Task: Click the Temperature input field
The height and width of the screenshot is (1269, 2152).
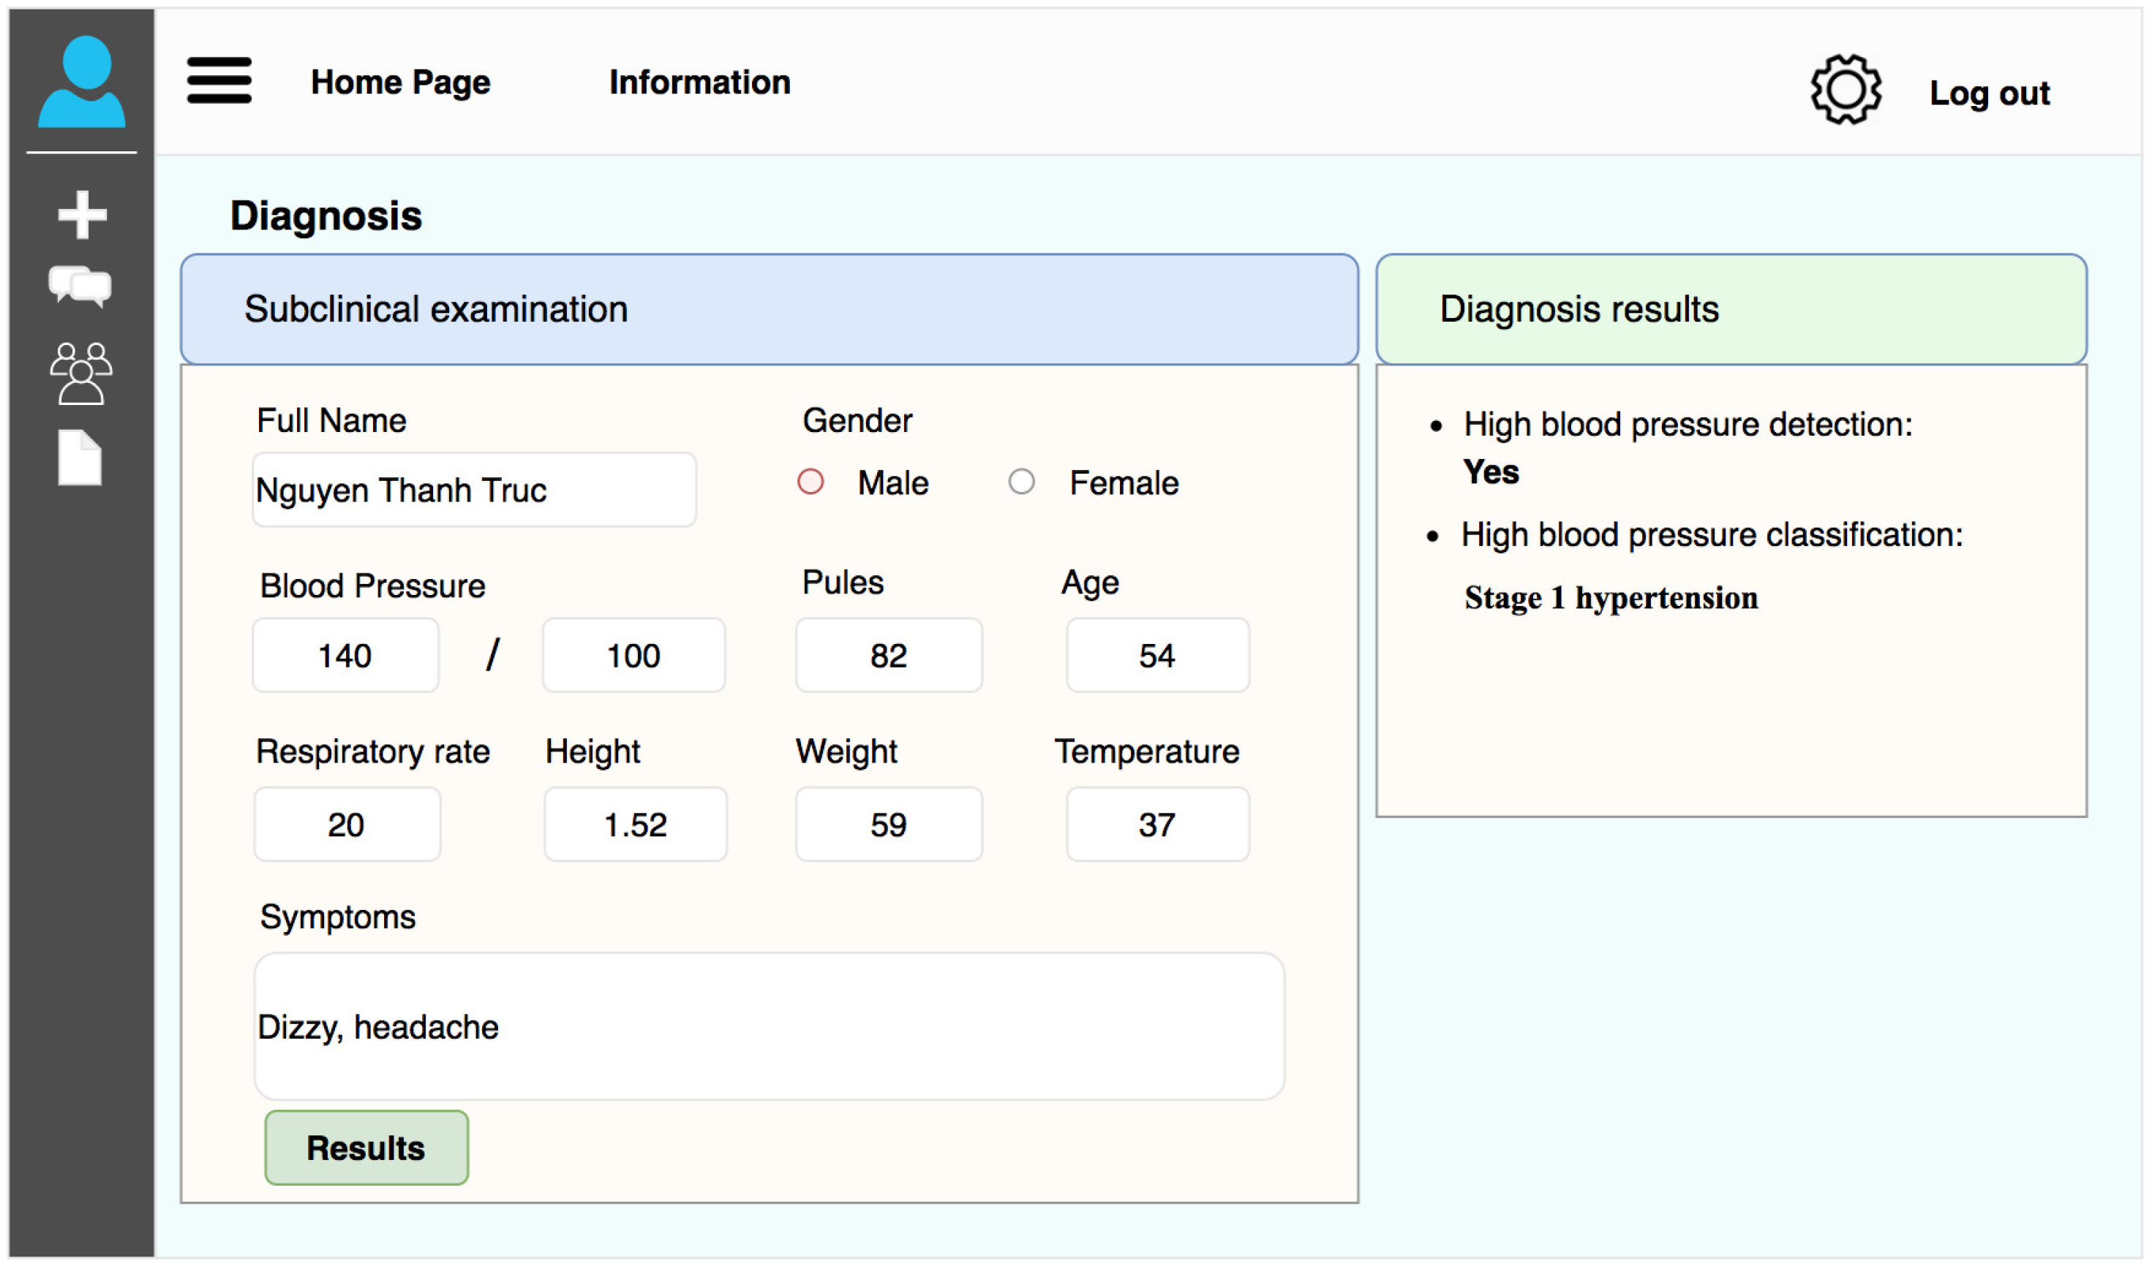Action: click(x=1159, y=826)
